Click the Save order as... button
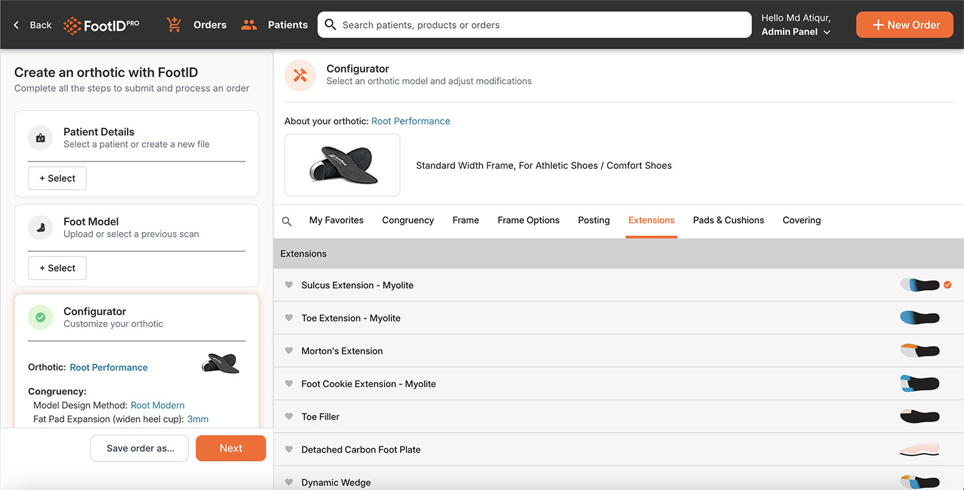964x490 pixels. pos(140,448)
